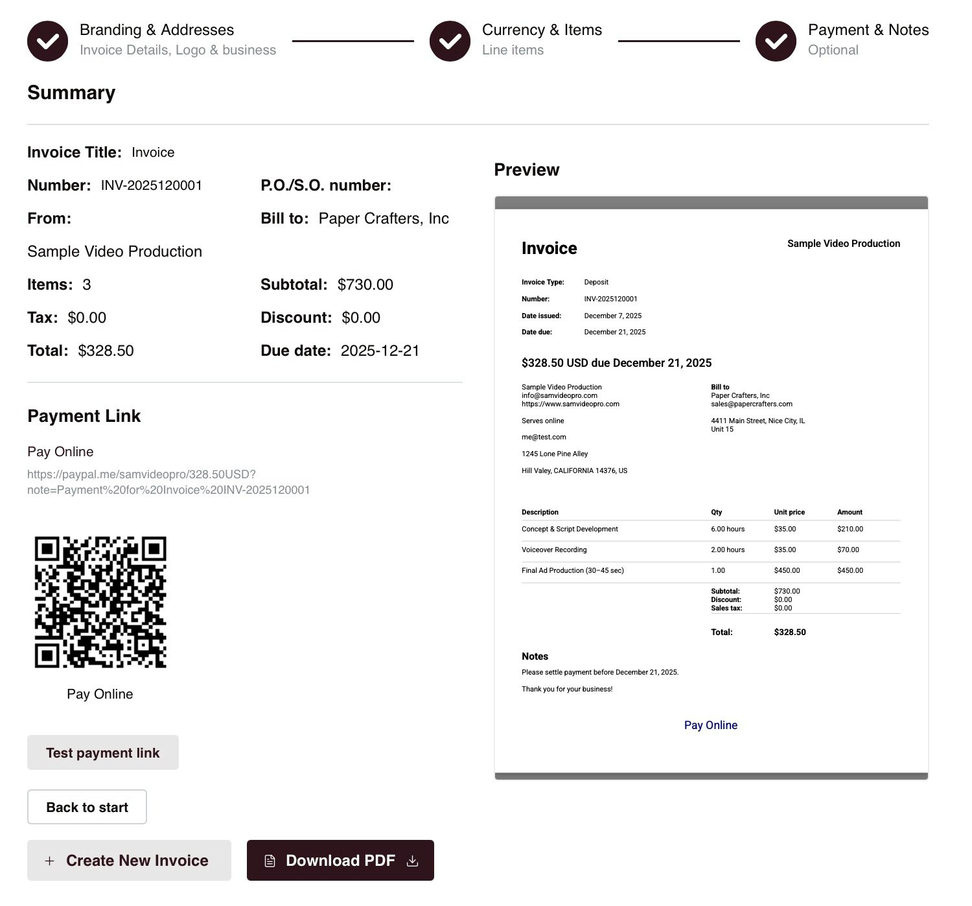Viewport: 972px width, 906px height.
Task: Click the Currency & Items checkmark icon
Action: tap(449, 41)
